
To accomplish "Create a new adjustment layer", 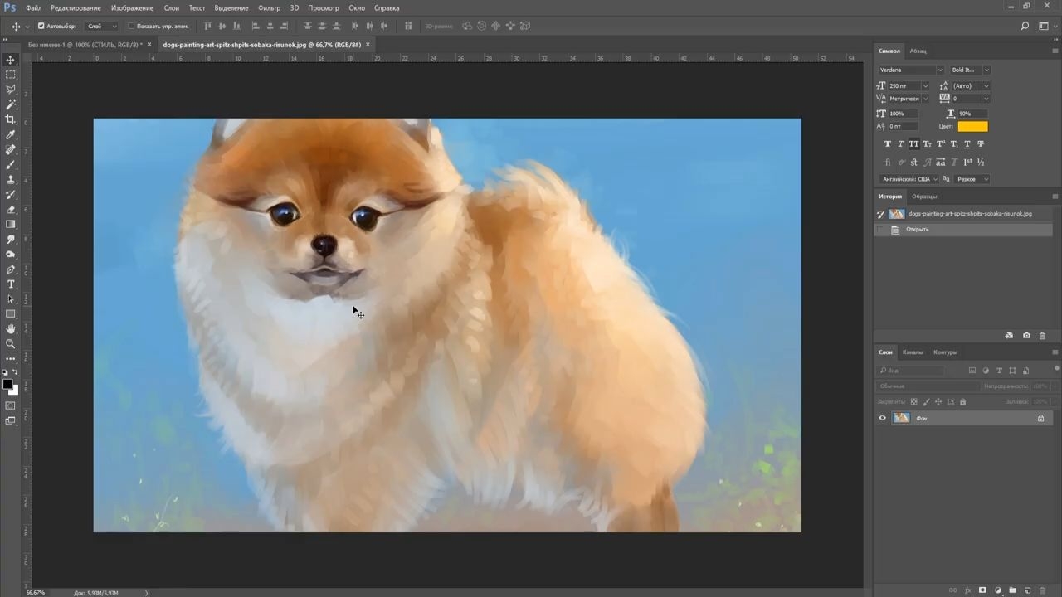I will pyautogui.click(x=997, y=590).
